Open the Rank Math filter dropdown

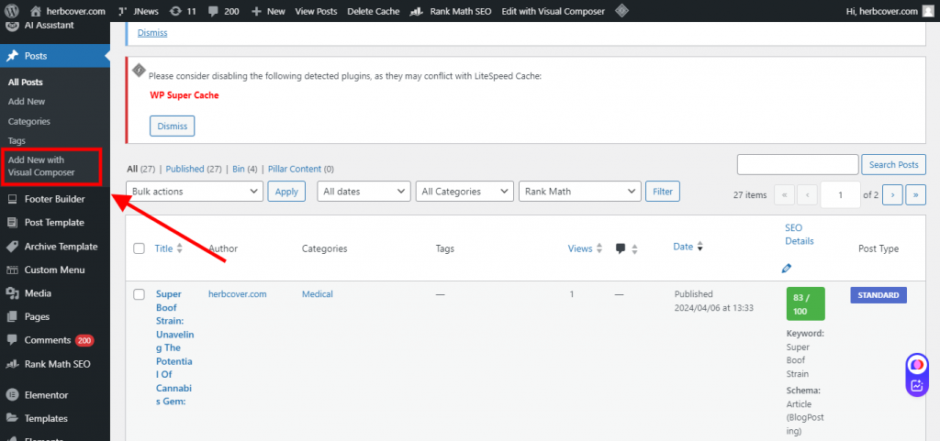[x=580, y=192]
